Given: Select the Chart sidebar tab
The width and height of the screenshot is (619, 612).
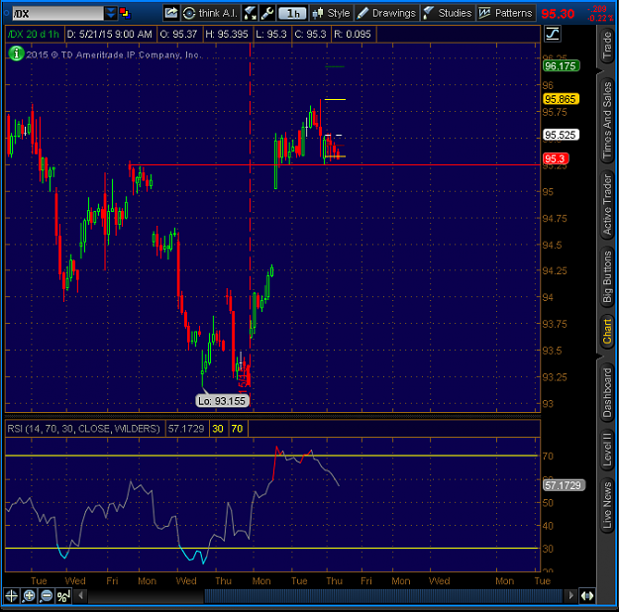Looking at the screenshot, I should [x=607, y=332].
